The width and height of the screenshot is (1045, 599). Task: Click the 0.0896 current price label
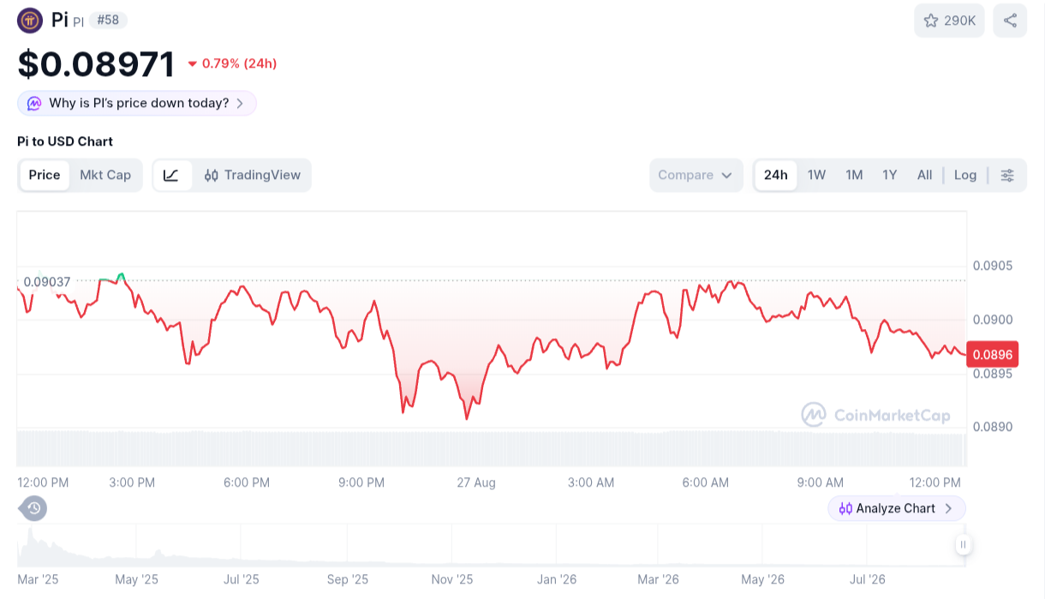click(992, 354)
